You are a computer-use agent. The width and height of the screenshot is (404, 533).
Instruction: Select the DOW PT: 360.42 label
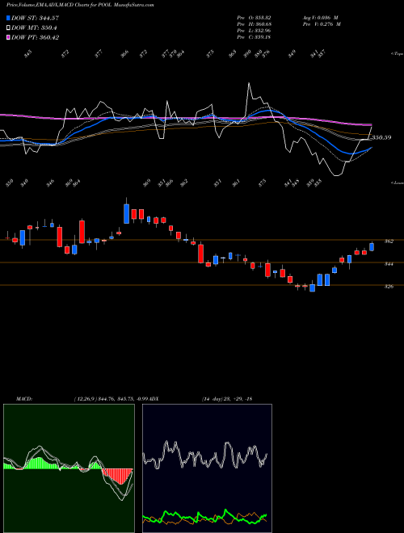[35, 37]
